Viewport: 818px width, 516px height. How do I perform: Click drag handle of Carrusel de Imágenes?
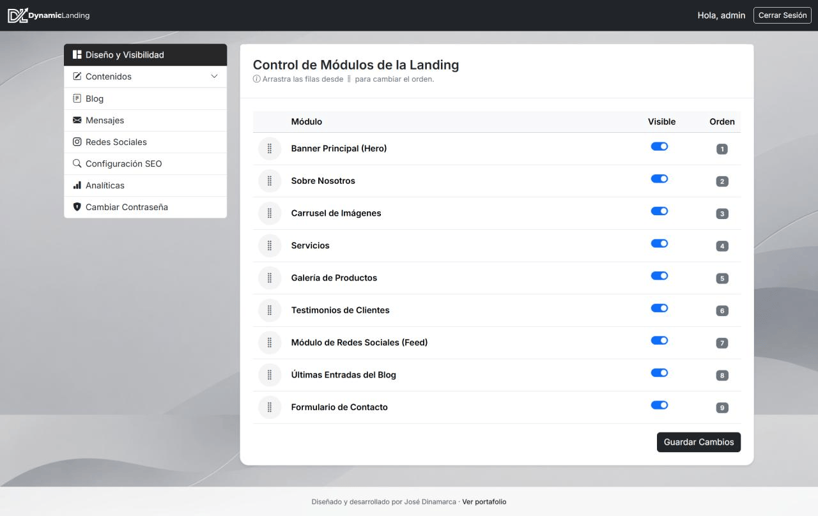click(270, 213)
